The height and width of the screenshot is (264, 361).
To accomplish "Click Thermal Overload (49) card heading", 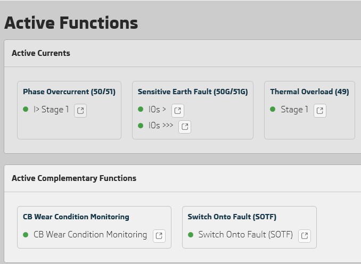I will click(x=309, y=92).
